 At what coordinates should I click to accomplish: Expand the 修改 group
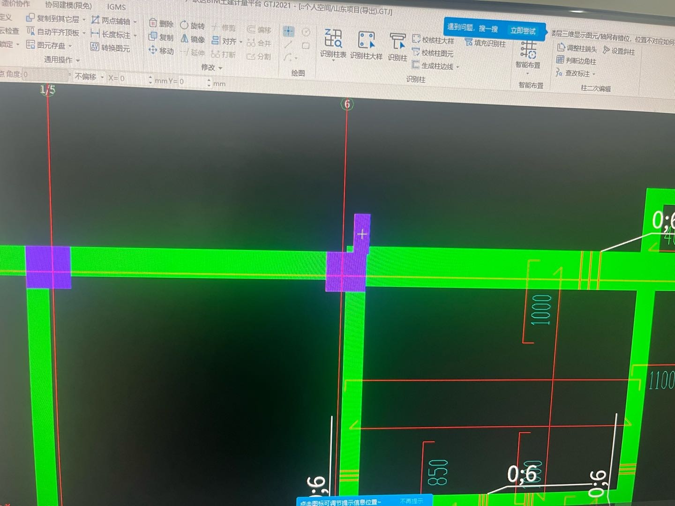[220, 68]
